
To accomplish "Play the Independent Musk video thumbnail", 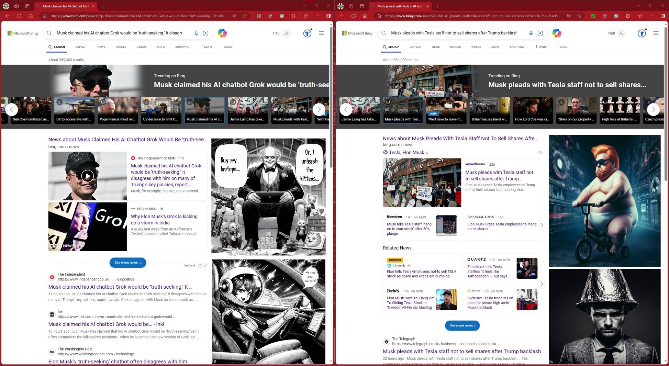I will point(87,176).
